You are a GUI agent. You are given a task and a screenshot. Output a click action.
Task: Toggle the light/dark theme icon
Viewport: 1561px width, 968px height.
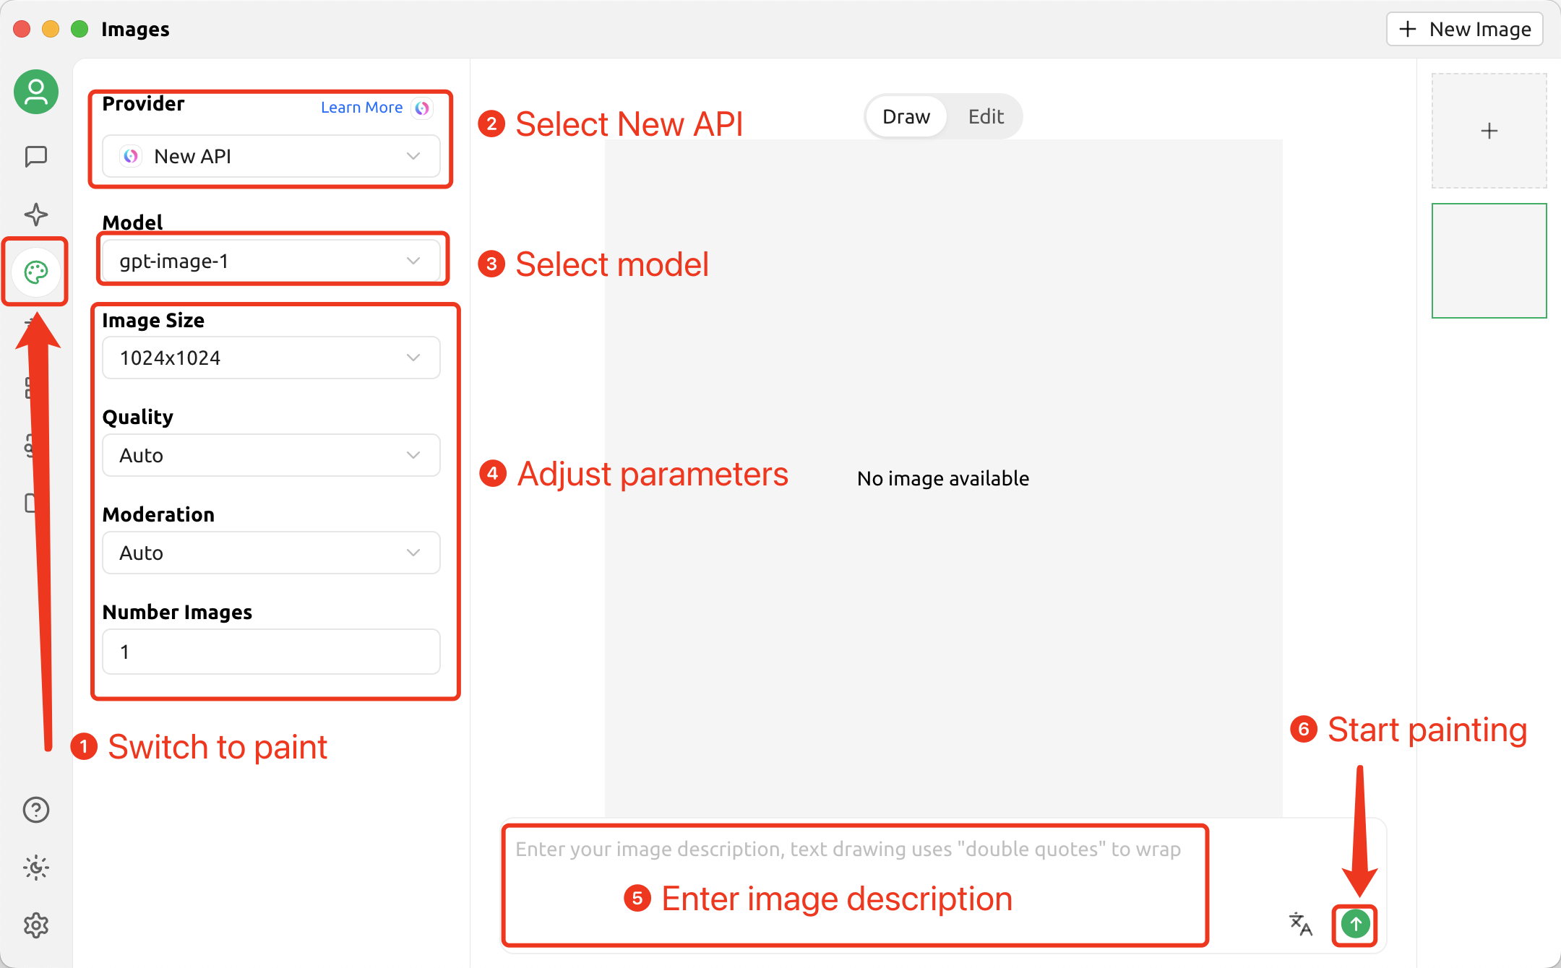tap(35, 868)
